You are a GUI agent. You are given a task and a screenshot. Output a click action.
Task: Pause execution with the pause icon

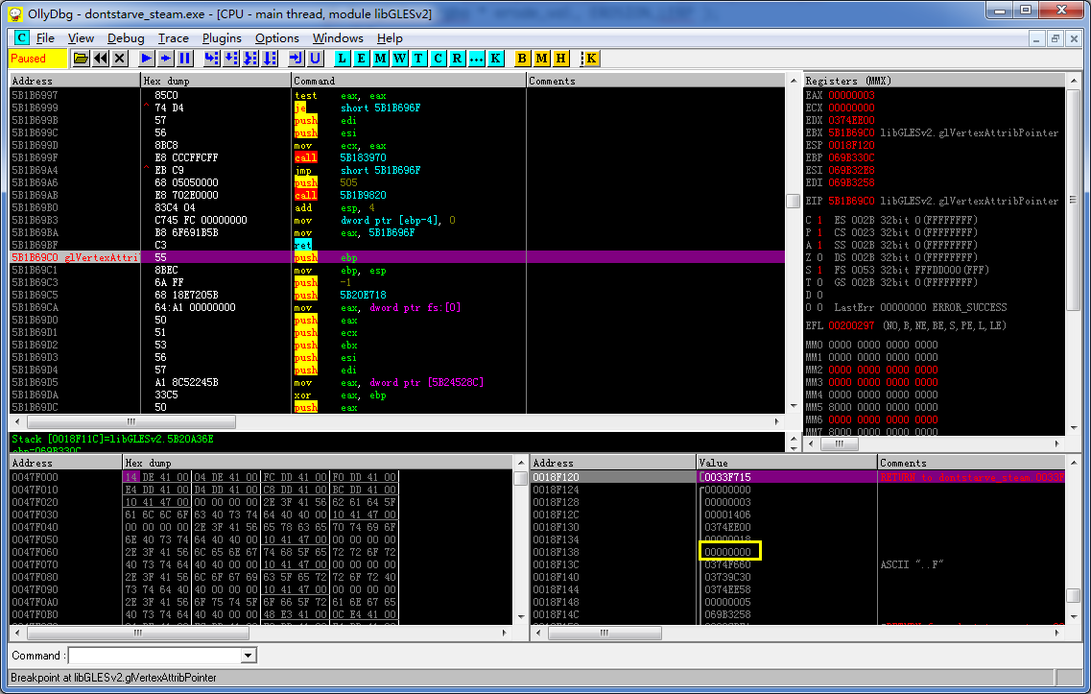(185, 59)
